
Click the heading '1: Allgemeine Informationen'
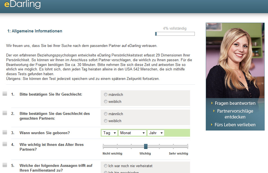(35, 31)
